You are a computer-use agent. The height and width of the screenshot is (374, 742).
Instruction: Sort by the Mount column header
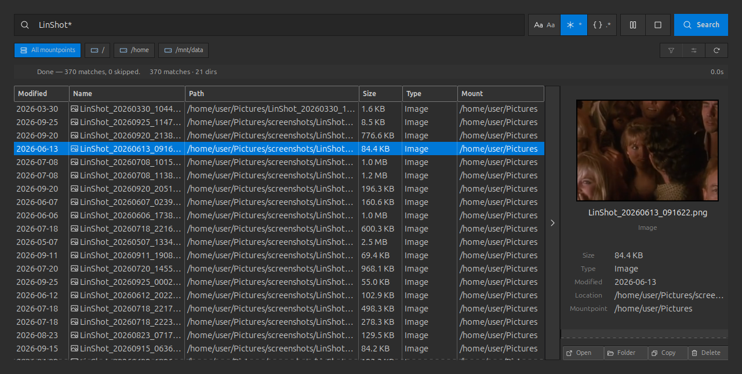501,93
